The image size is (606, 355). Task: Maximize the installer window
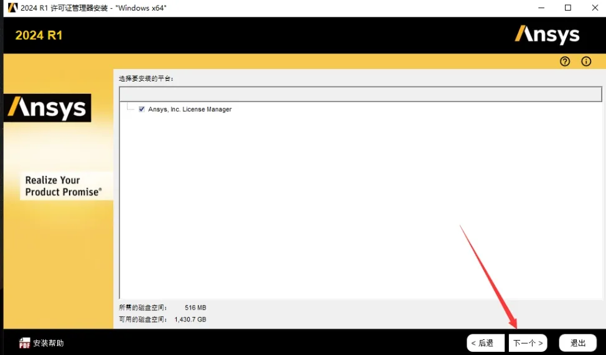pyautogui.click(x=568, y=7)
